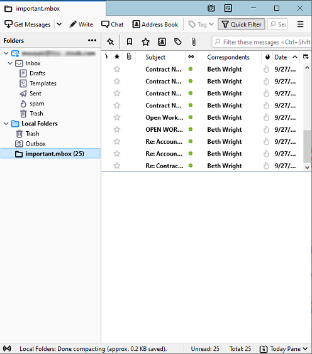This screenshot has width=312, height=354.
Task: Open the Outbox folder
Action: click(x=35, y=144)
